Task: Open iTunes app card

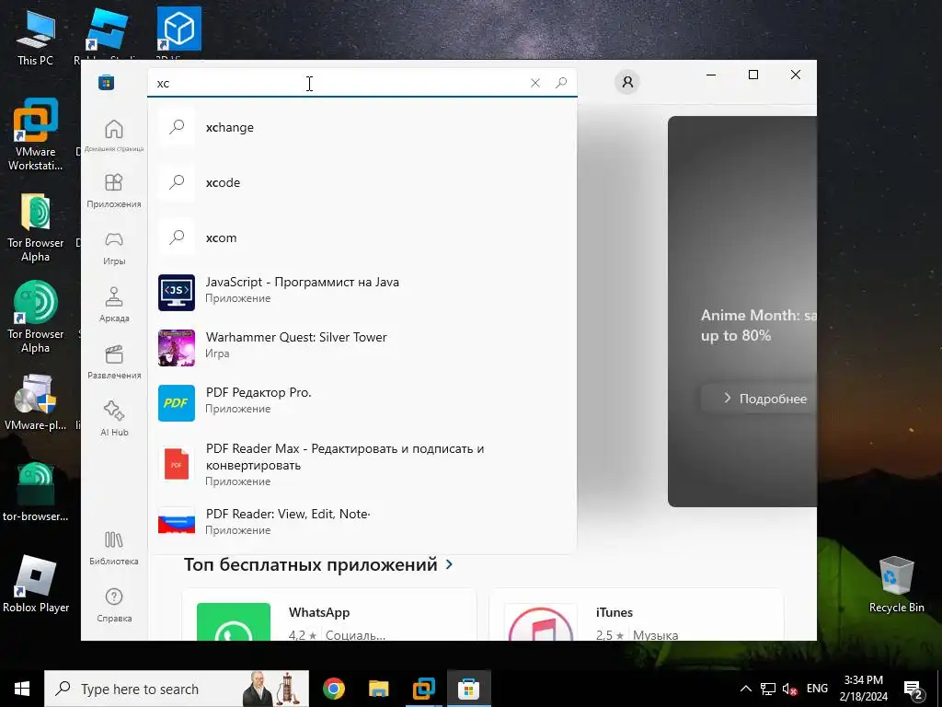Action: (637, 614)
